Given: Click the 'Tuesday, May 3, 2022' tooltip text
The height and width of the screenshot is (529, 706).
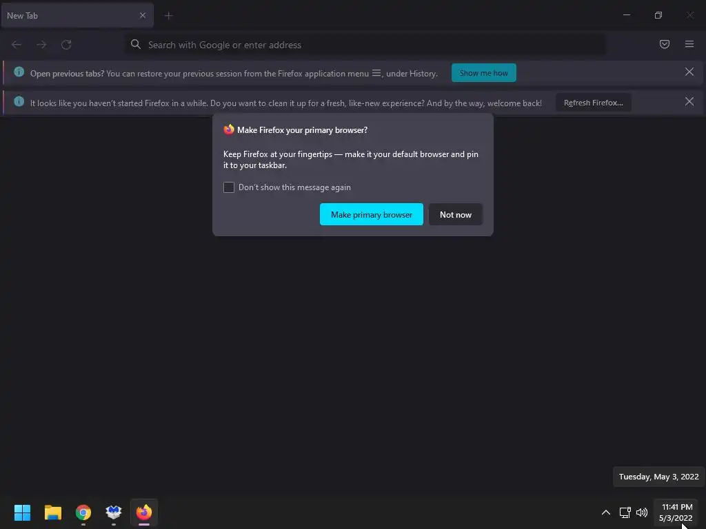Looking at the screenshot, I should [x=658, y=477].
